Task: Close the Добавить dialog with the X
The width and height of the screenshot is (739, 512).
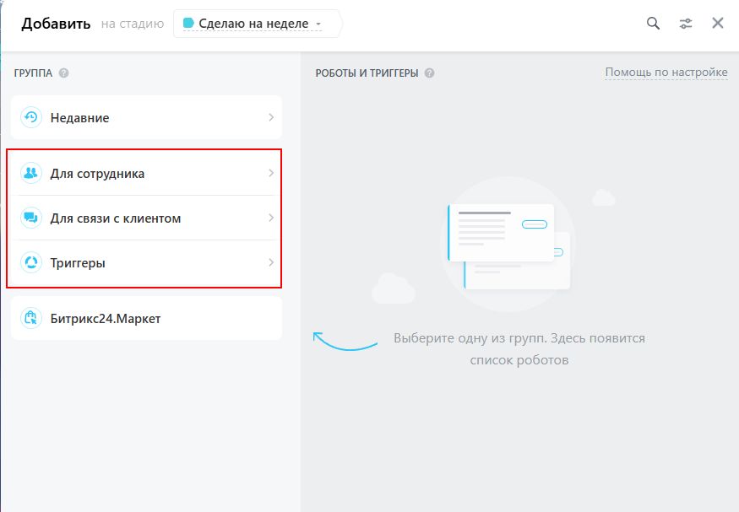Action: coord(717,24)
